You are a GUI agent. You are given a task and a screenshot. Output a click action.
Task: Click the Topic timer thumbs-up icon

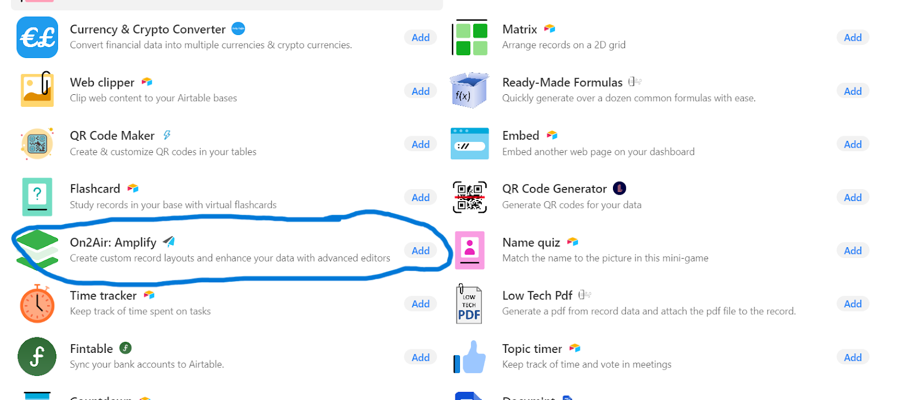coord(470,357)
